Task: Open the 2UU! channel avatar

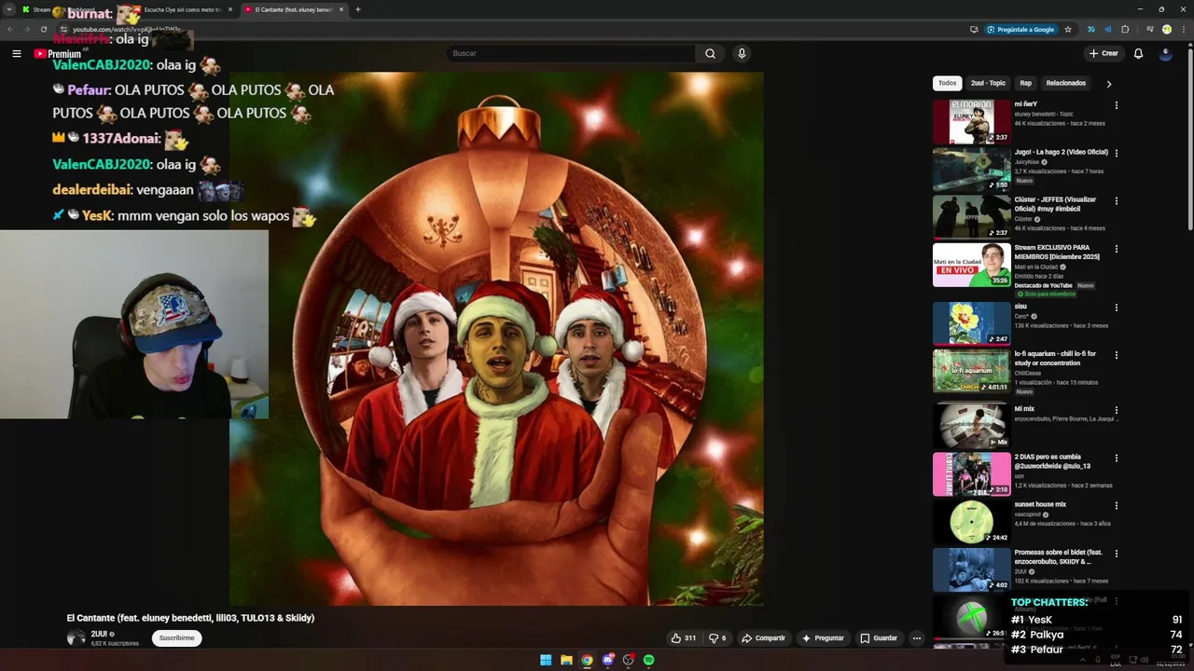Action: coord(76,638)
